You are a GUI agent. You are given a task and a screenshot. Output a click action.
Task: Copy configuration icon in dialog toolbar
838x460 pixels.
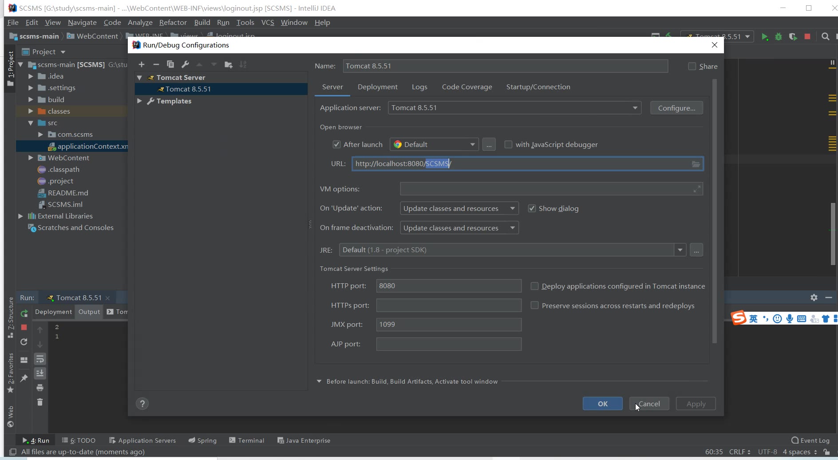(x=170, y=64)
